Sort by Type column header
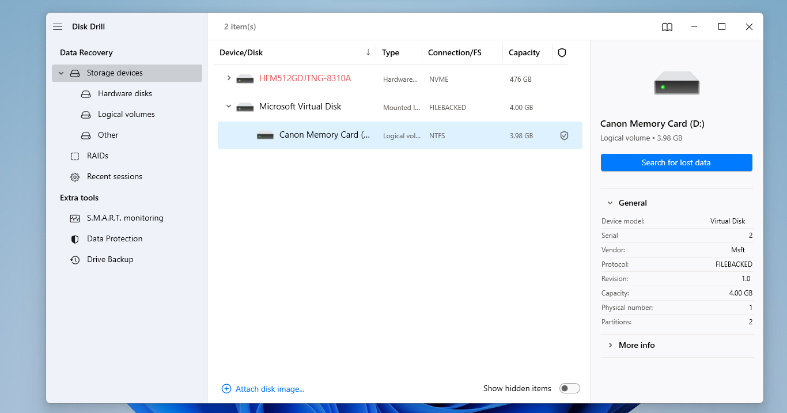 [x=391, y=52]
